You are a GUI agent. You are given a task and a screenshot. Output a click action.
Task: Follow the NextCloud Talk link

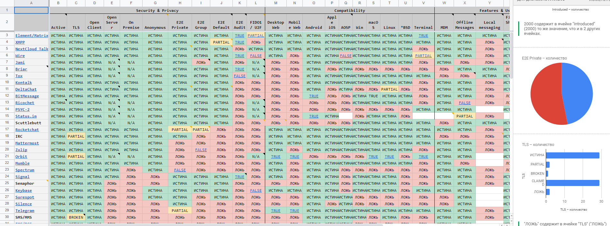(32, 49)
